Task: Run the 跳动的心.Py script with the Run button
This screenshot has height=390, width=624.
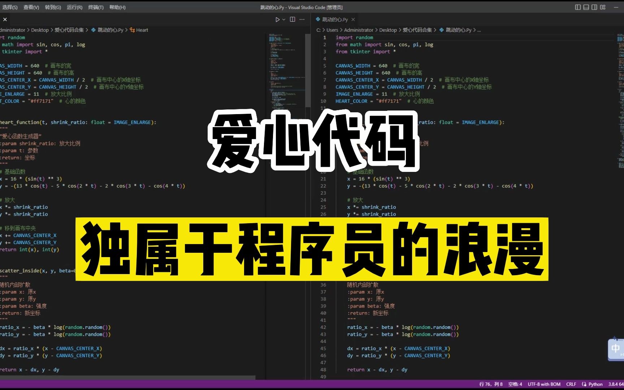Action: pos(277,19)
